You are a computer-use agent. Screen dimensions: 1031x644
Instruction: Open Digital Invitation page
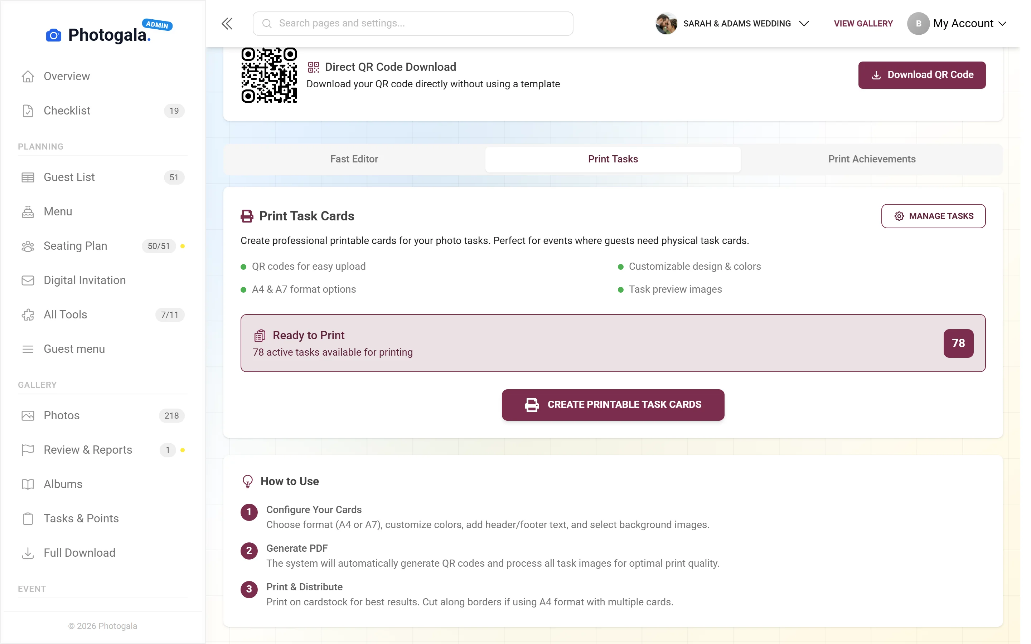pos(103,280)
